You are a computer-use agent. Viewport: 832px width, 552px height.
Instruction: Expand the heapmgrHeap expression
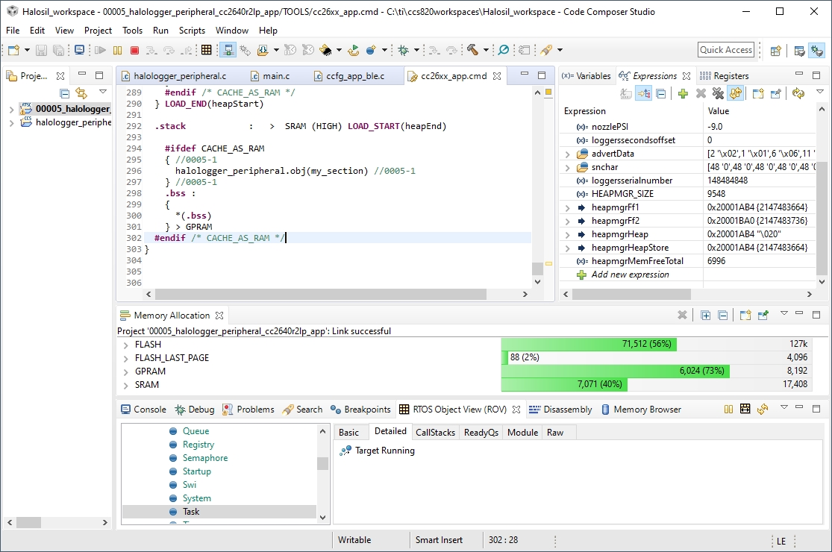[x=568, y=234]
